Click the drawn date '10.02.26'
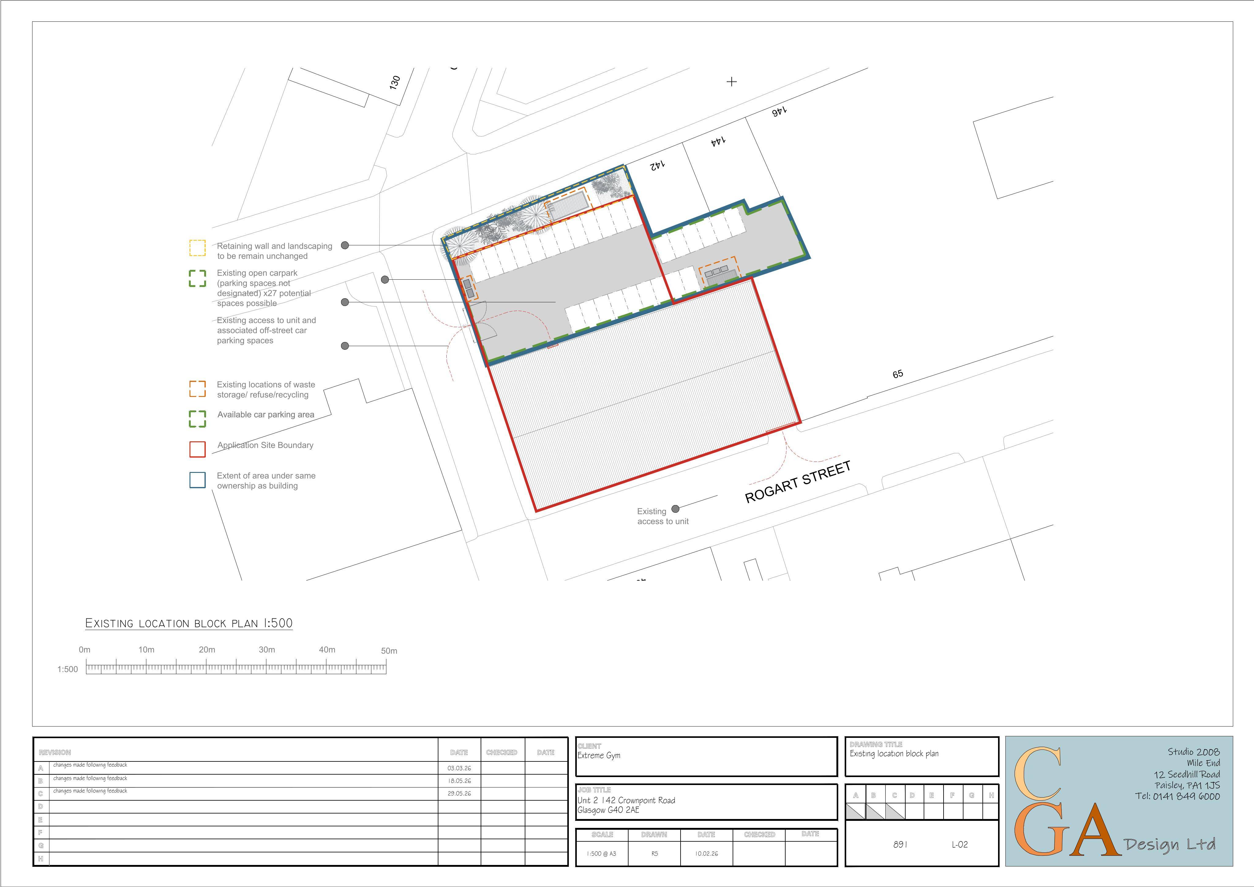This screenshot has height=887, width=1254. (x=706, y=854)
